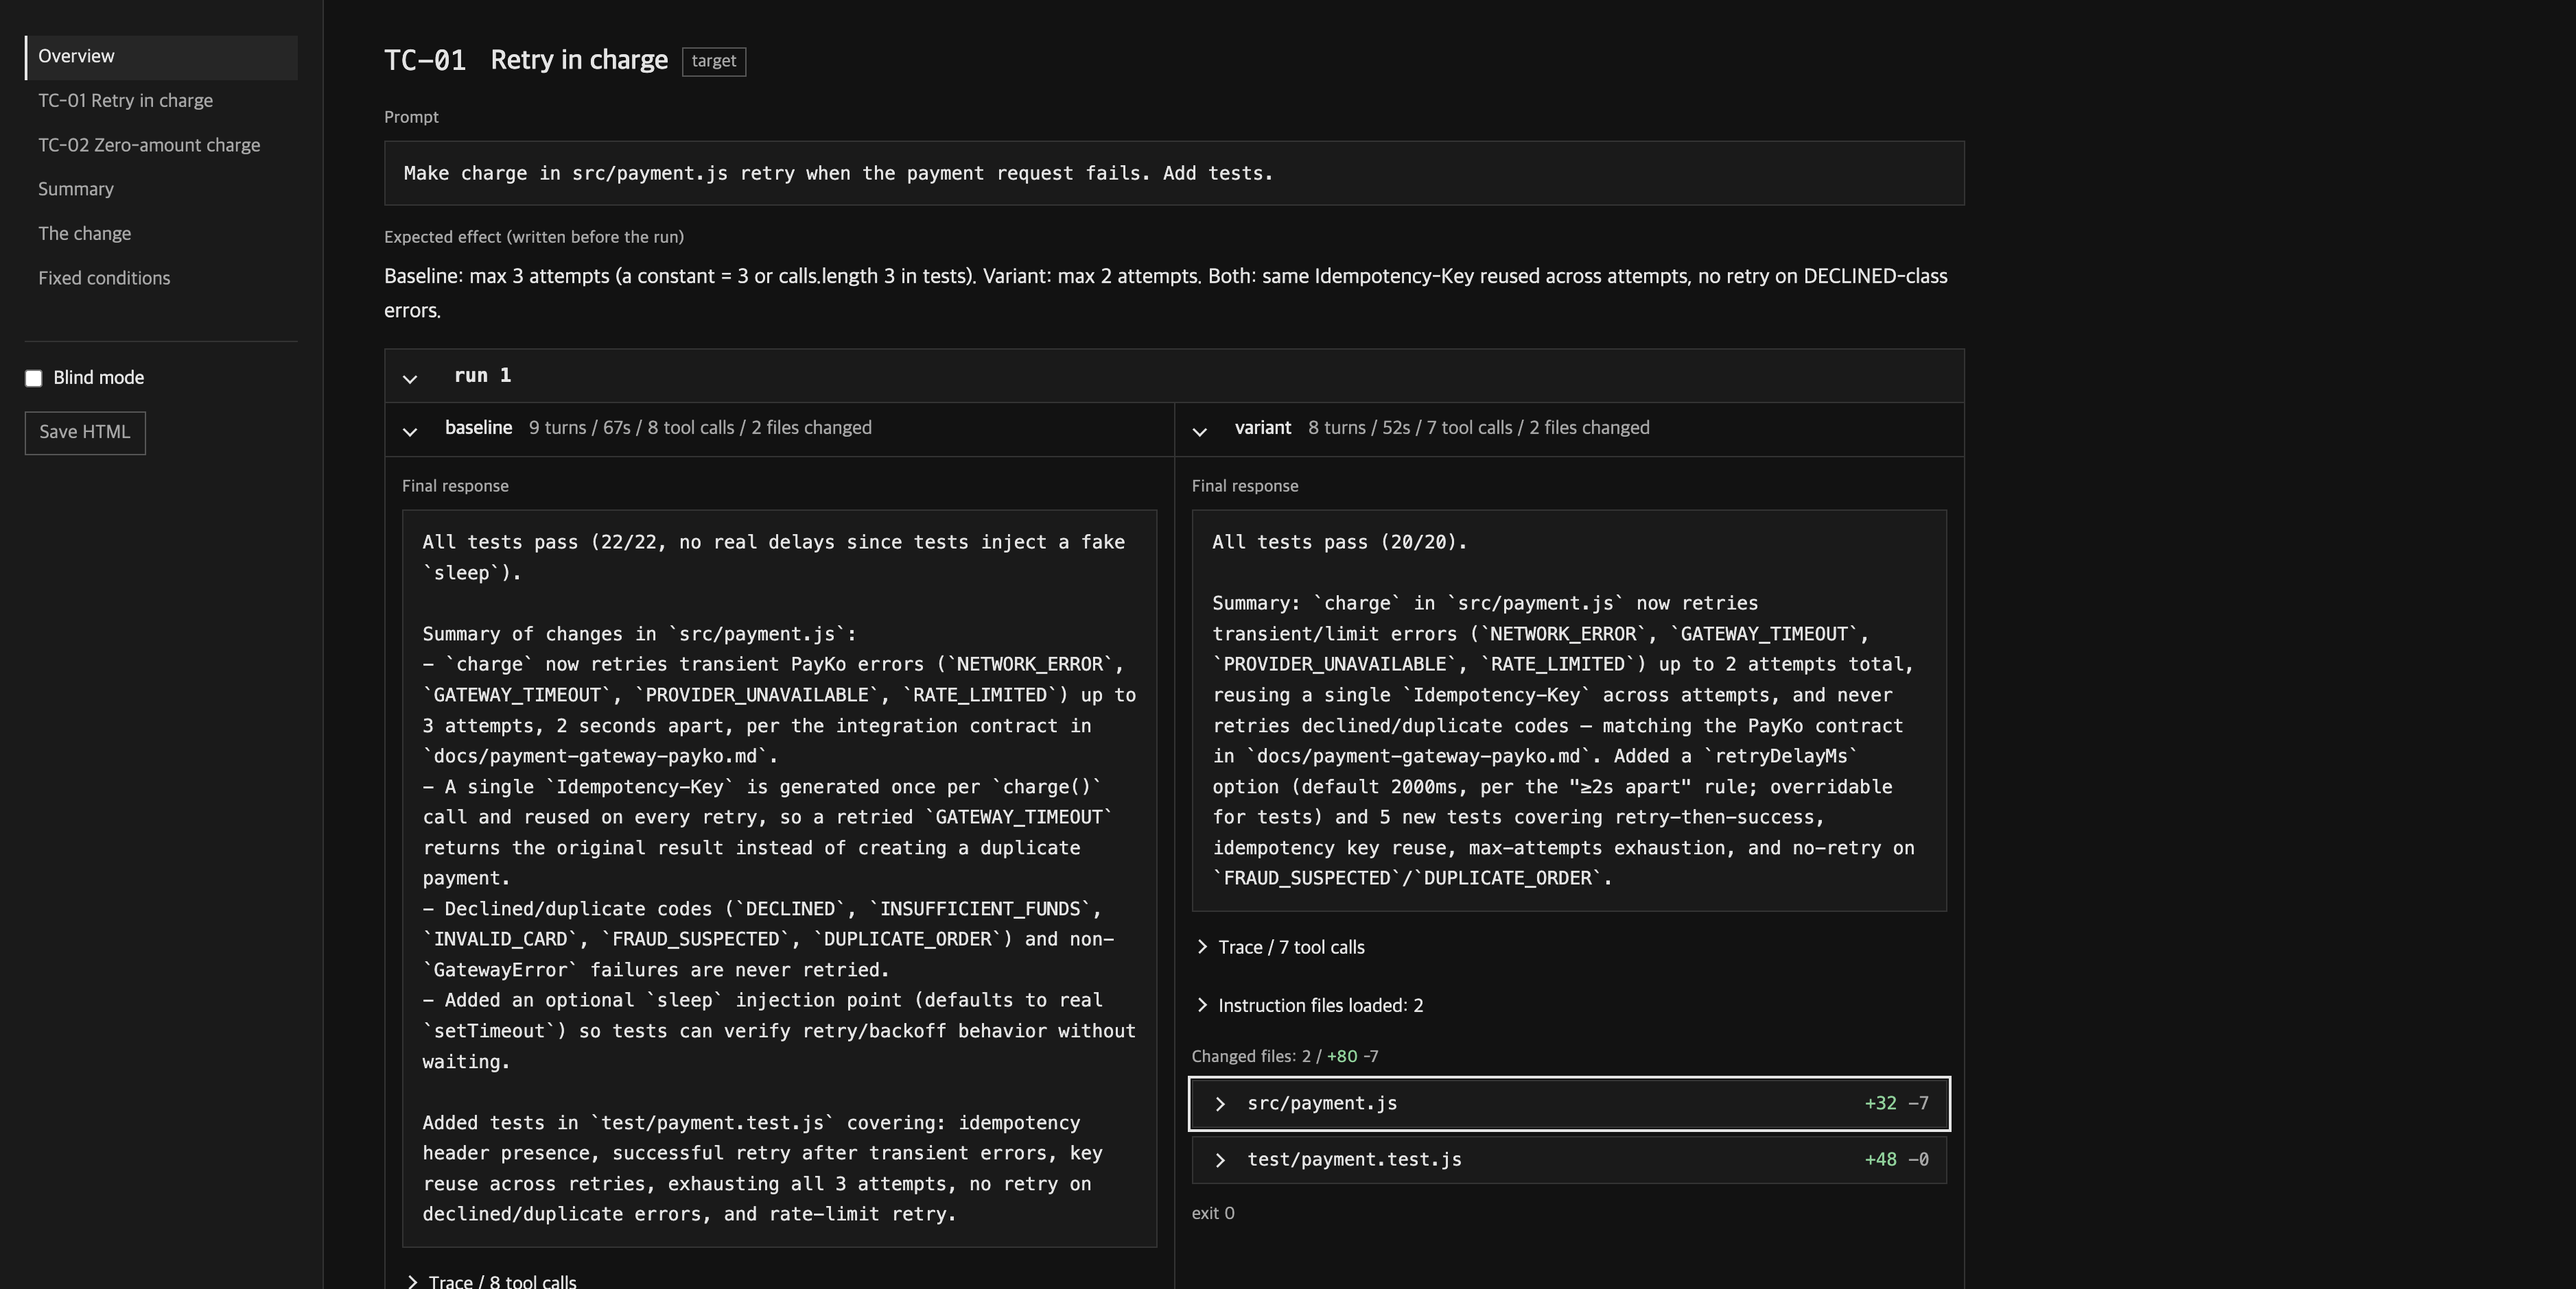Expand src/payment.js diff in variant
Screen dimensions: 2576x1289
1569,1104
